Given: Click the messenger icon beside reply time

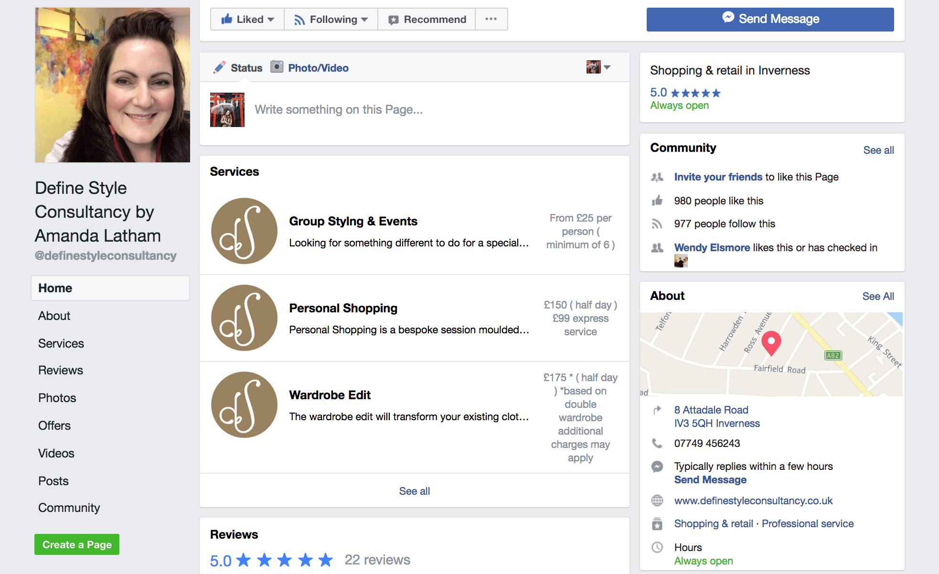Looking at the screenshot, I should [x=657, y=467].
